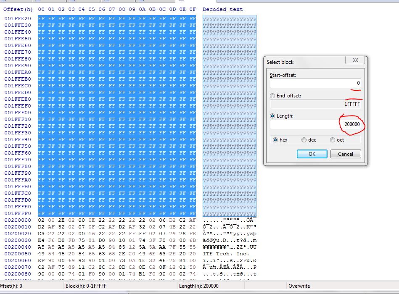Click offset row 001FFF80
The image size is (399, 294).
(x=18, y=166)
